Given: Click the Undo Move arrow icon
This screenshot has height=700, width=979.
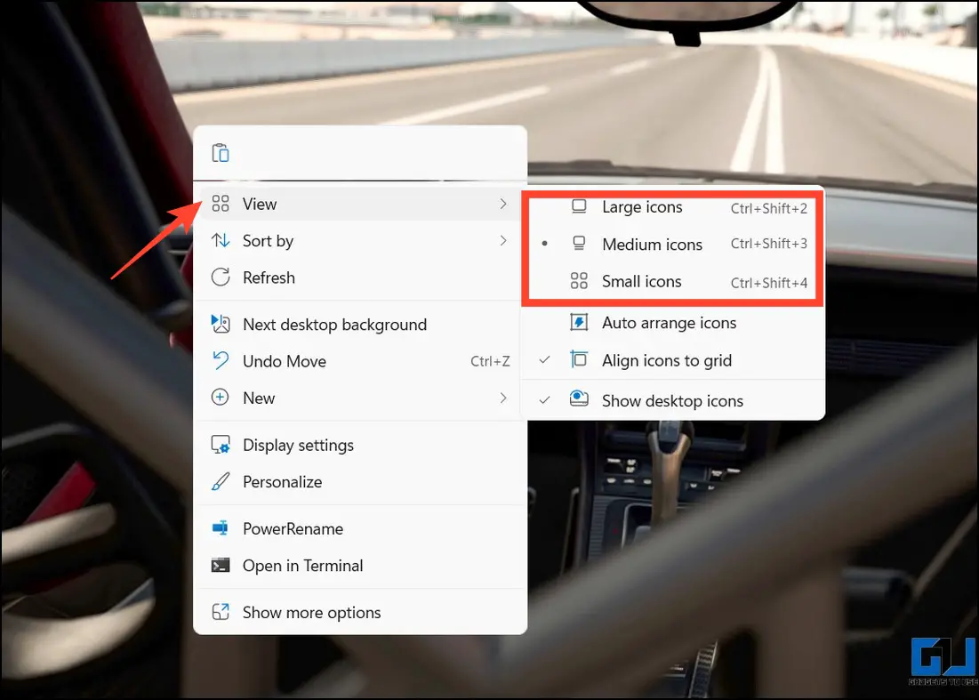Looking at the screenshot, I should click(x=221, y=361).
